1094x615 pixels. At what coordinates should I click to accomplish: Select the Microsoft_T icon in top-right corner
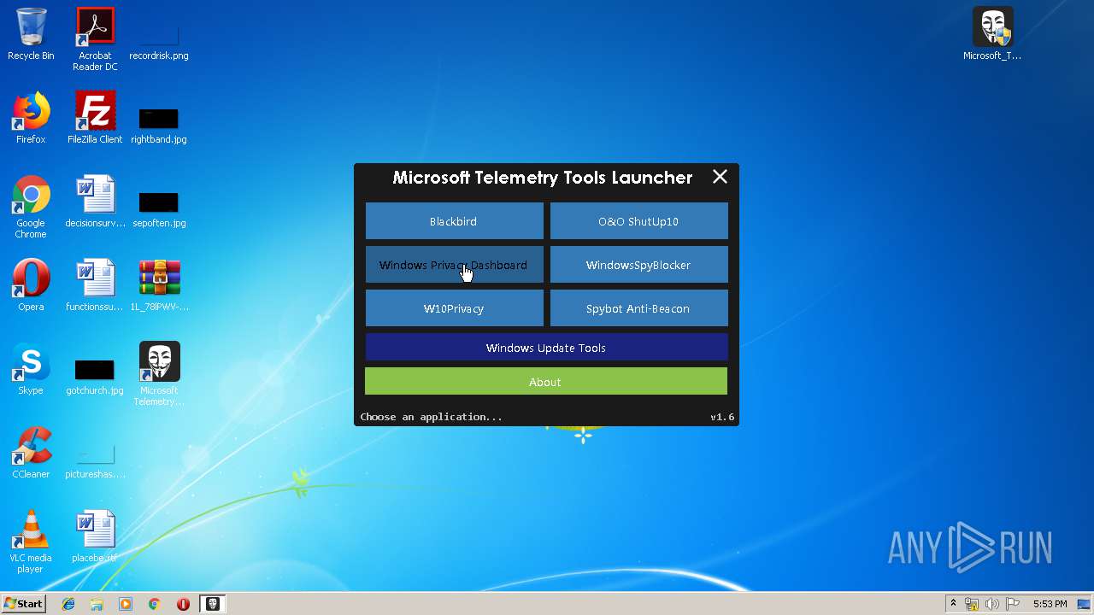coord(992,34)
